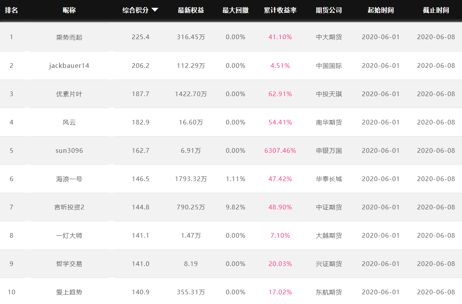Viewport: 462px width, 304px height.
Task: Click the 最新权益 column header
Action: (191, 10)
